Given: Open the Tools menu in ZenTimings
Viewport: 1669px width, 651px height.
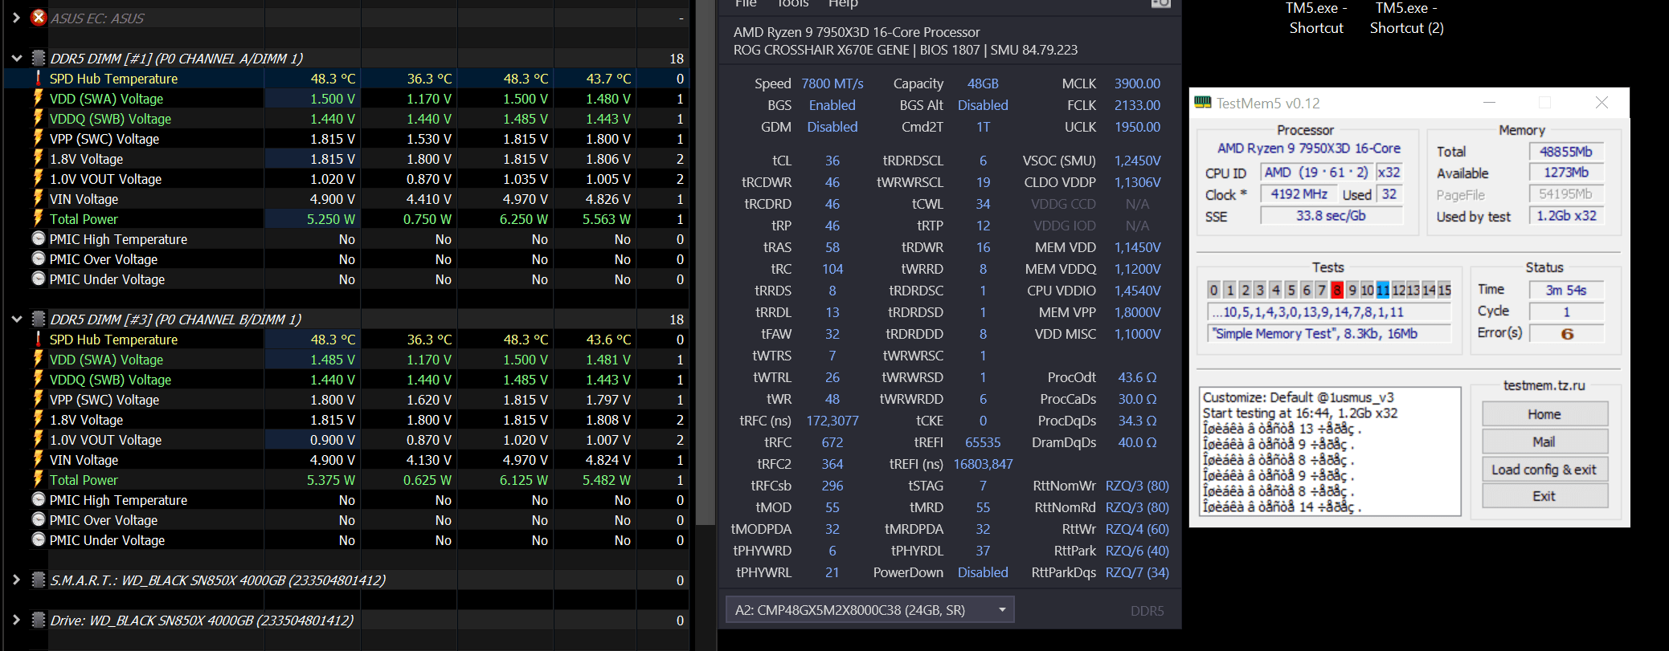Looking at the screenshot, I should click(x=792, y=4).
